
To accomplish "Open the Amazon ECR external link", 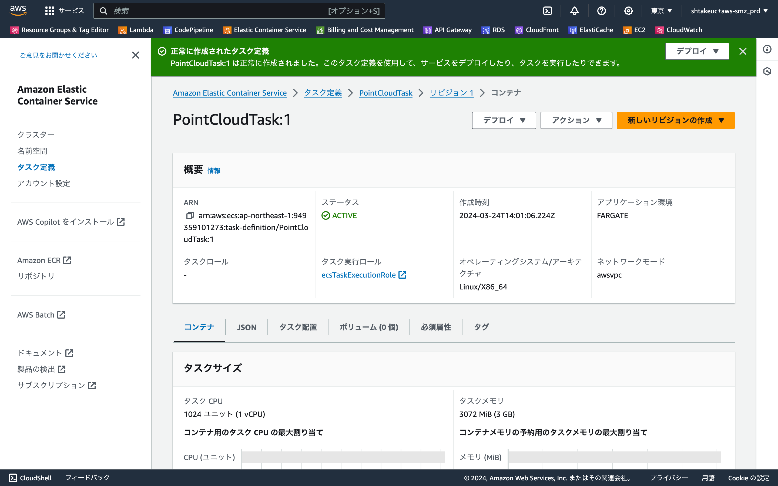I will pos(44,260).
